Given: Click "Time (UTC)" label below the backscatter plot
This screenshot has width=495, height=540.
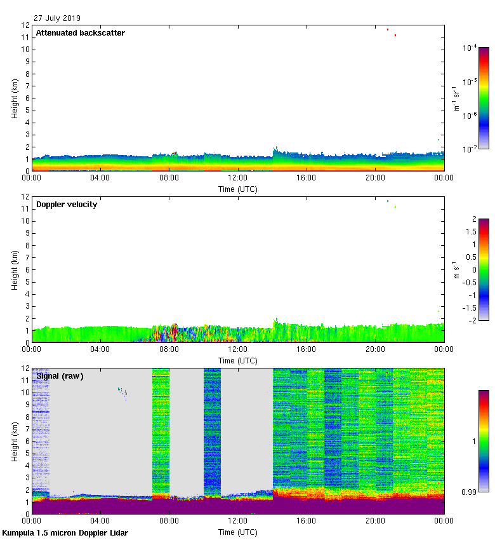Looking at the screenshot, I should [x=237, y=189].
